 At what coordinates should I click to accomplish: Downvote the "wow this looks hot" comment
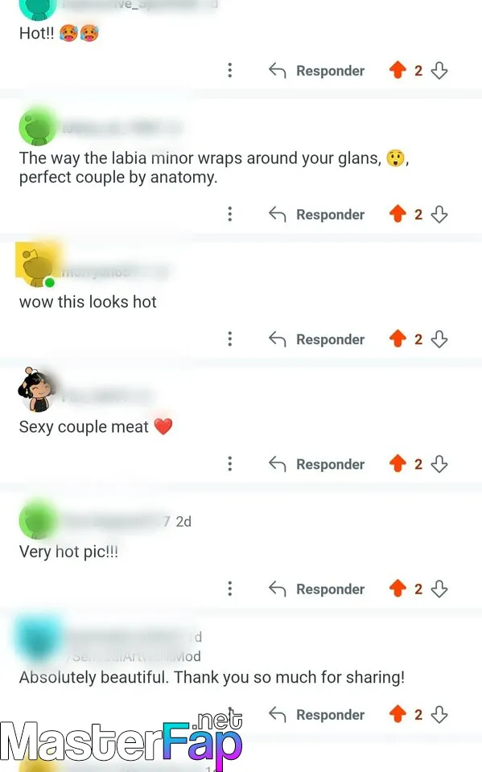pos(439,339)
